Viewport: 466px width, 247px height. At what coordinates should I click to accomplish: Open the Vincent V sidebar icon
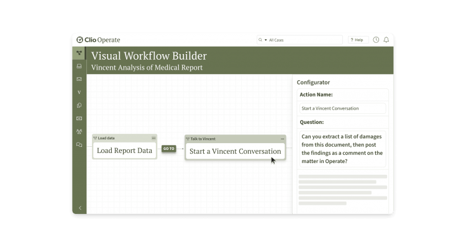[x=79, y=92]
